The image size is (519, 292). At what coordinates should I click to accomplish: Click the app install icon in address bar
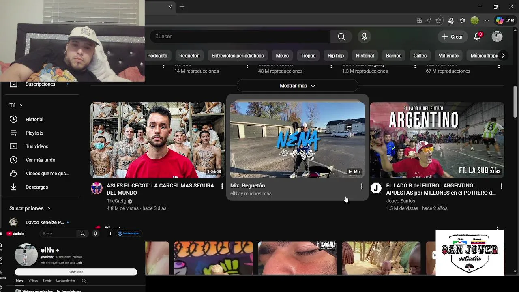tap(419, 20)
